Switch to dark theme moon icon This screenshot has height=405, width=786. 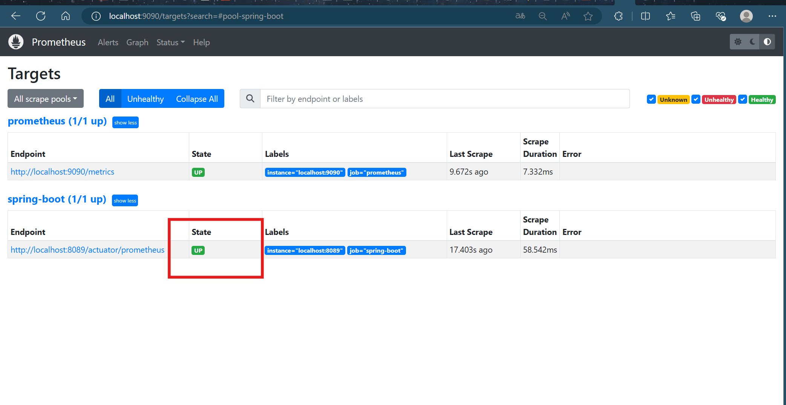pyautogui.click(x=752, y=42)
